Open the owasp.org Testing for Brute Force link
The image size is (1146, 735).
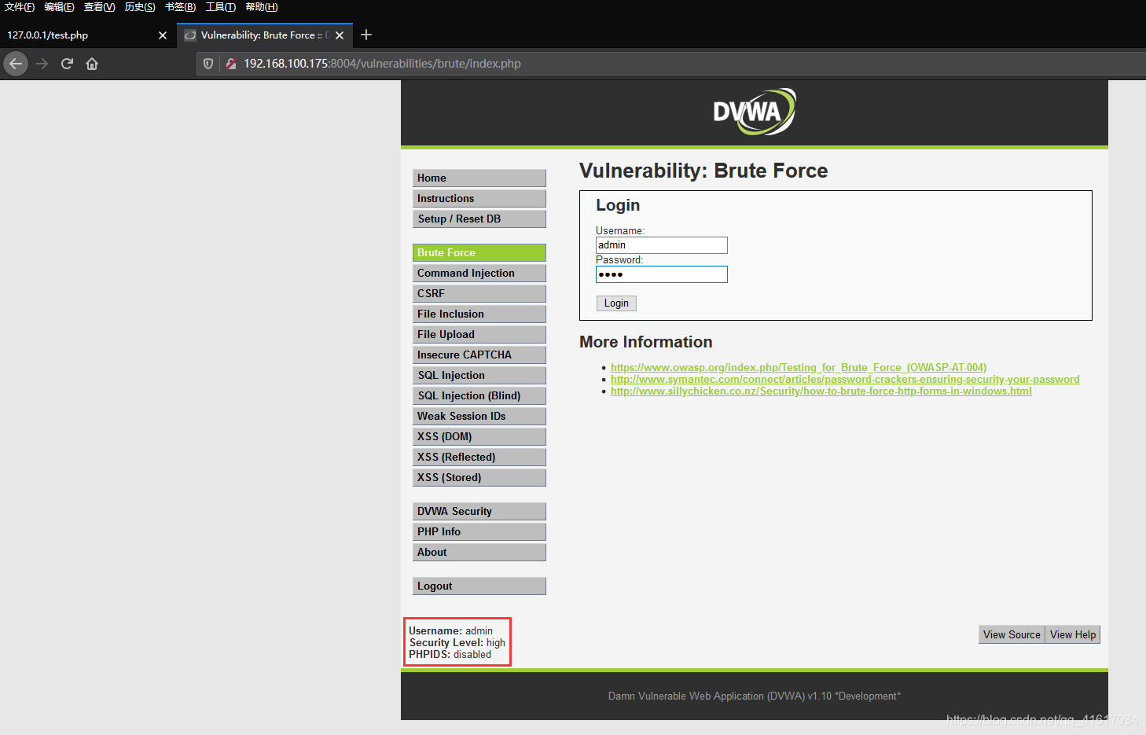[x=799, y=367]
